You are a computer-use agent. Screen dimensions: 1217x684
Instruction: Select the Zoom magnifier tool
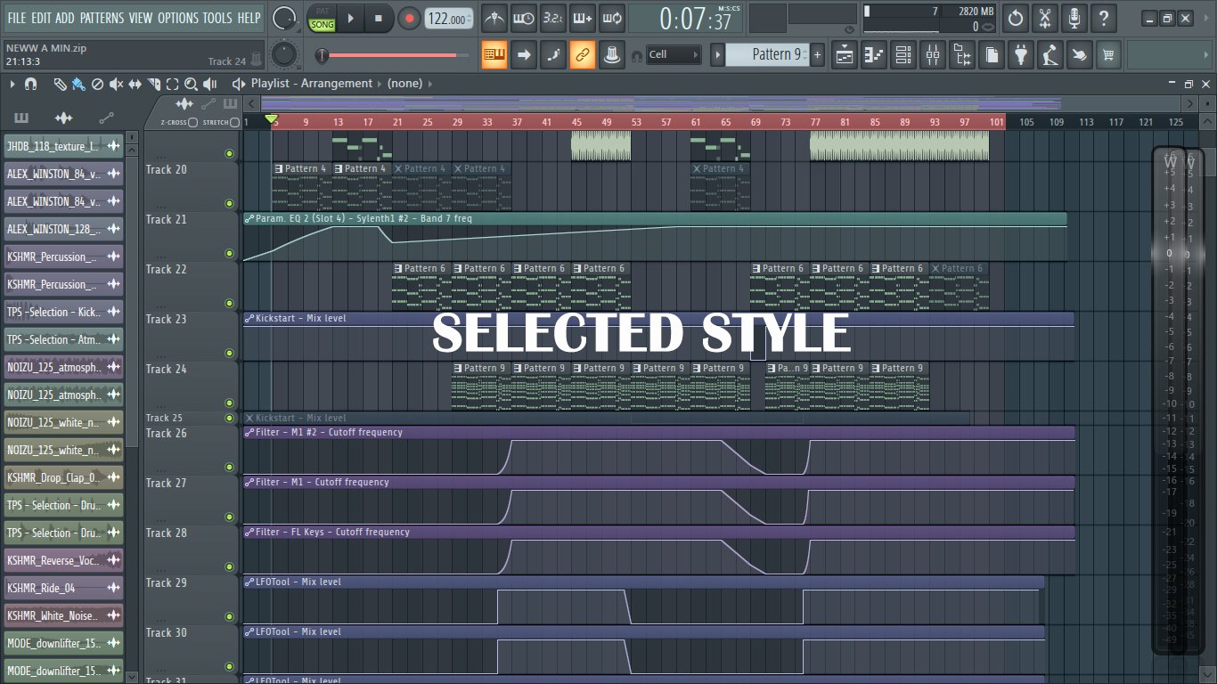click(192, 84)
